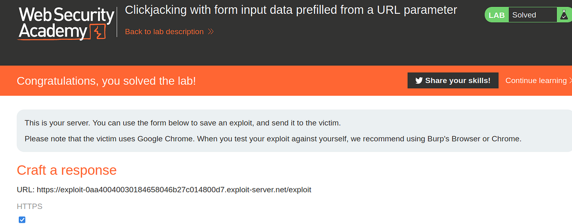The height and width of the screenshot is (224, 572).
Task: Open Back to lab description link
Action: tap(164, 31)
